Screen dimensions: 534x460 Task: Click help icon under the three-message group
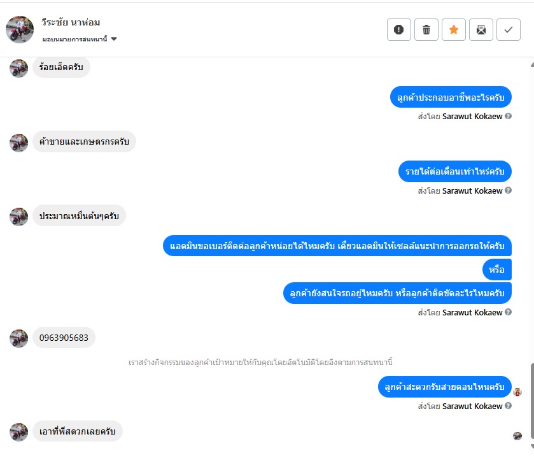point(508,312)
